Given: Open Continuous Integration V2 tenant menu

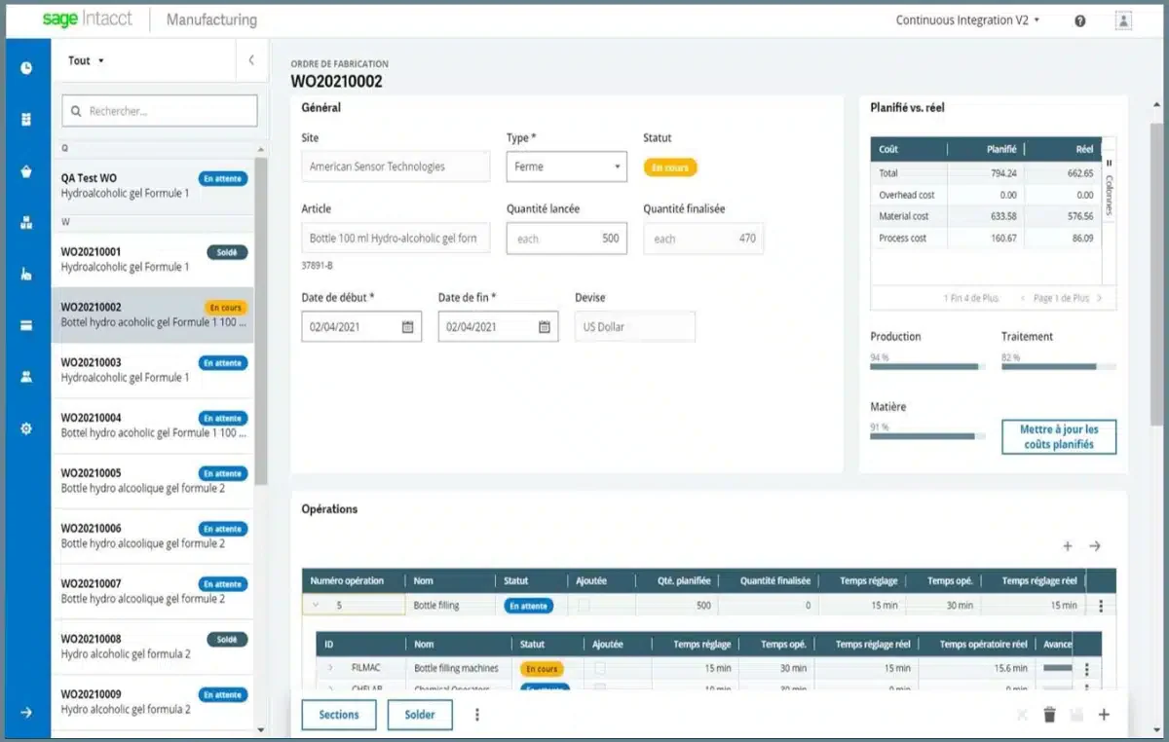Looking at the screenshot, I should point(967,19).
